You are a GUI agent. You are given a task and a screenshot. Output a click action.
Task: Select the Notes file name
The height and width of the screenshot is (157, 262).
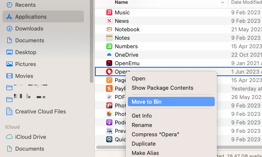[x=122, y=38]
